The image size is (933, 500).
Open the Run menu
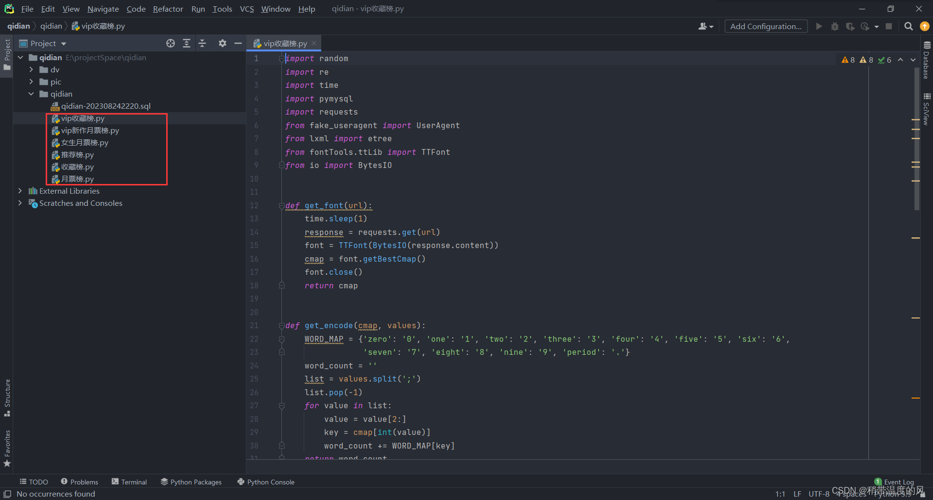pos(198,9)
